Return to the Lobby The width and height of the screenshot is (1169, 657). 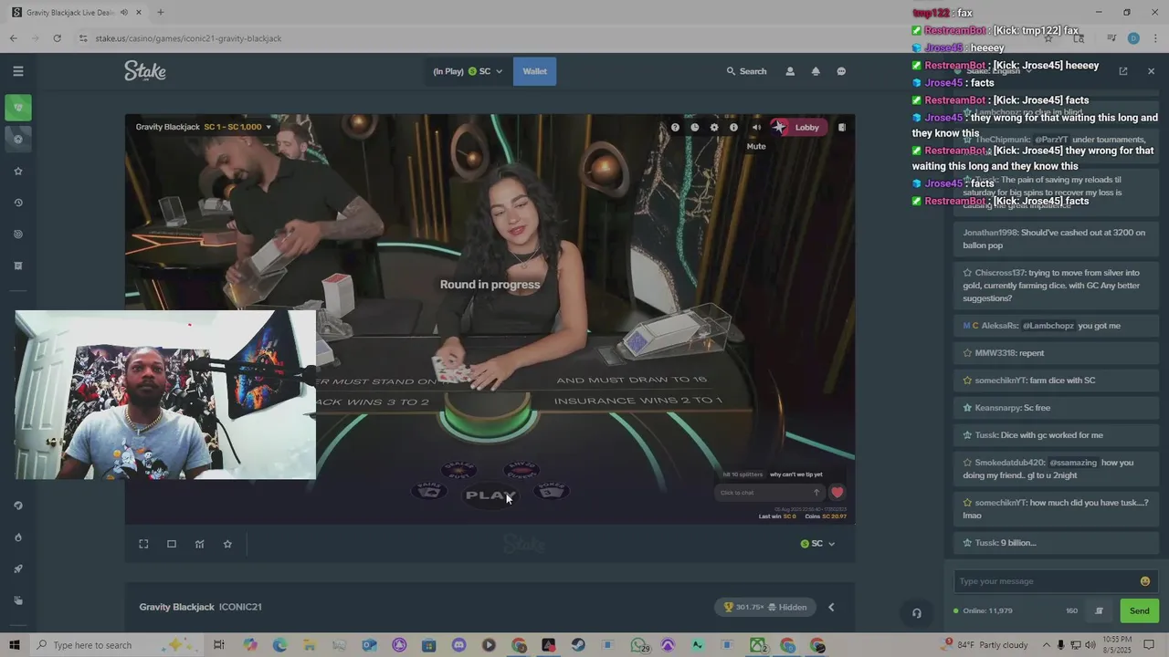798,128
